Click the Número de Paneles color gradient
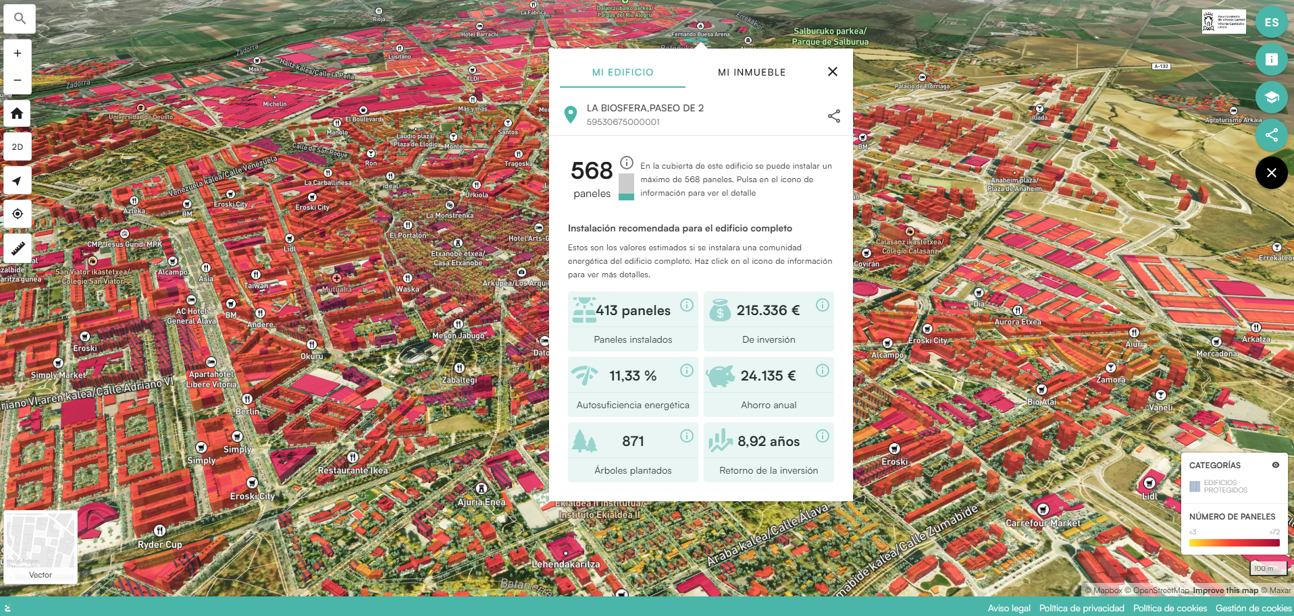Image resolution: width=1294 pixels, height=616 pixels. click(1234, 542)
